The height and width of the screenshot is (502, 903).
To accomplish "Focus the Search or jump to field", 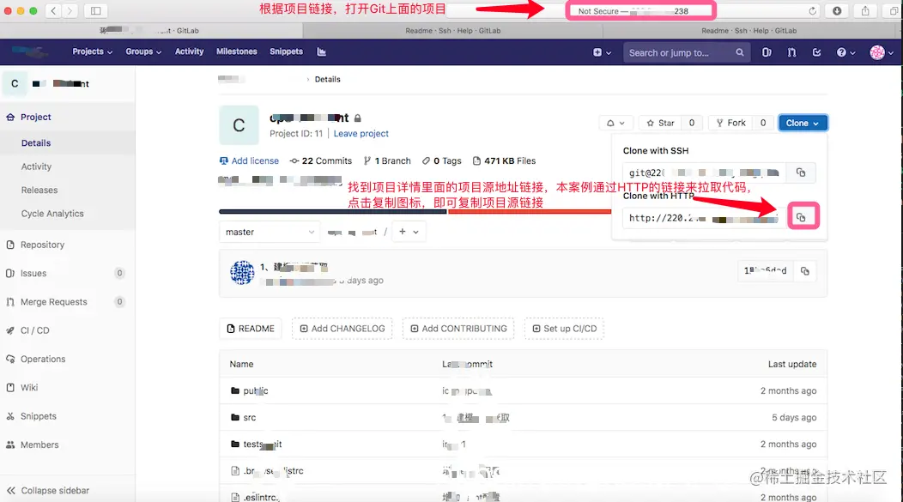I will (685, 52).
